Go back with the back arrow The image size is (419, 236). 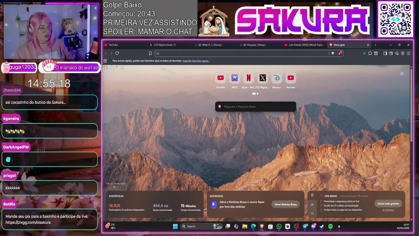[105, 53]
